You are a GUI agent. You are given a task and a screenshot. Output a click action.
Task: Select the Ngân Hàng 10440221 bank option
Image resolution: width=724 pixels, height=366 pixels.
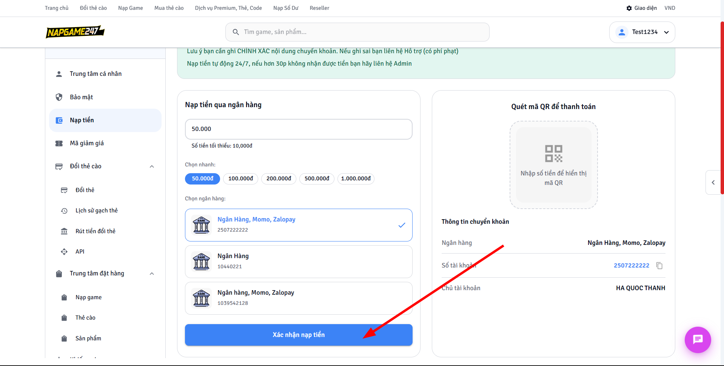pos(298,261)
